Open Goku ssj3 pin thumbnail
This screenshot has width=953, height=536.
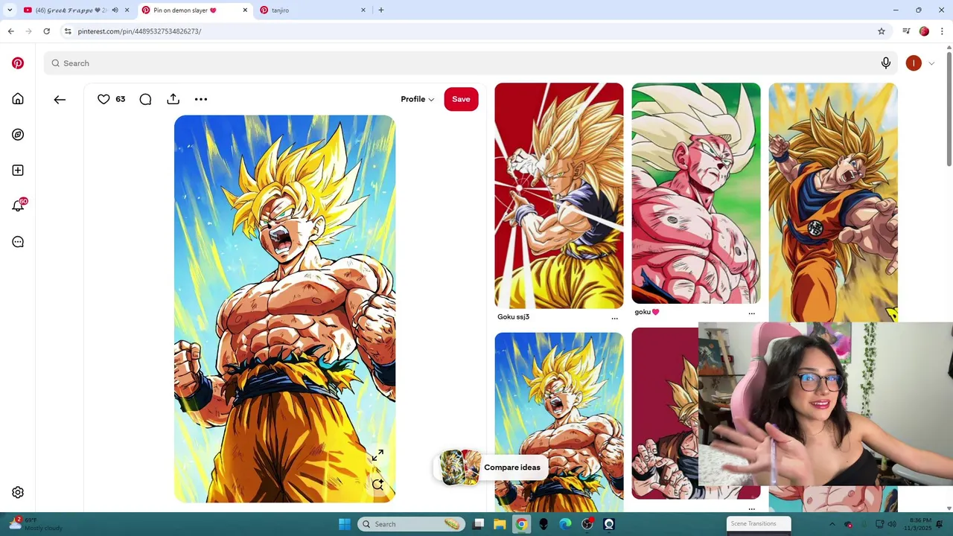tap(559, 195)
